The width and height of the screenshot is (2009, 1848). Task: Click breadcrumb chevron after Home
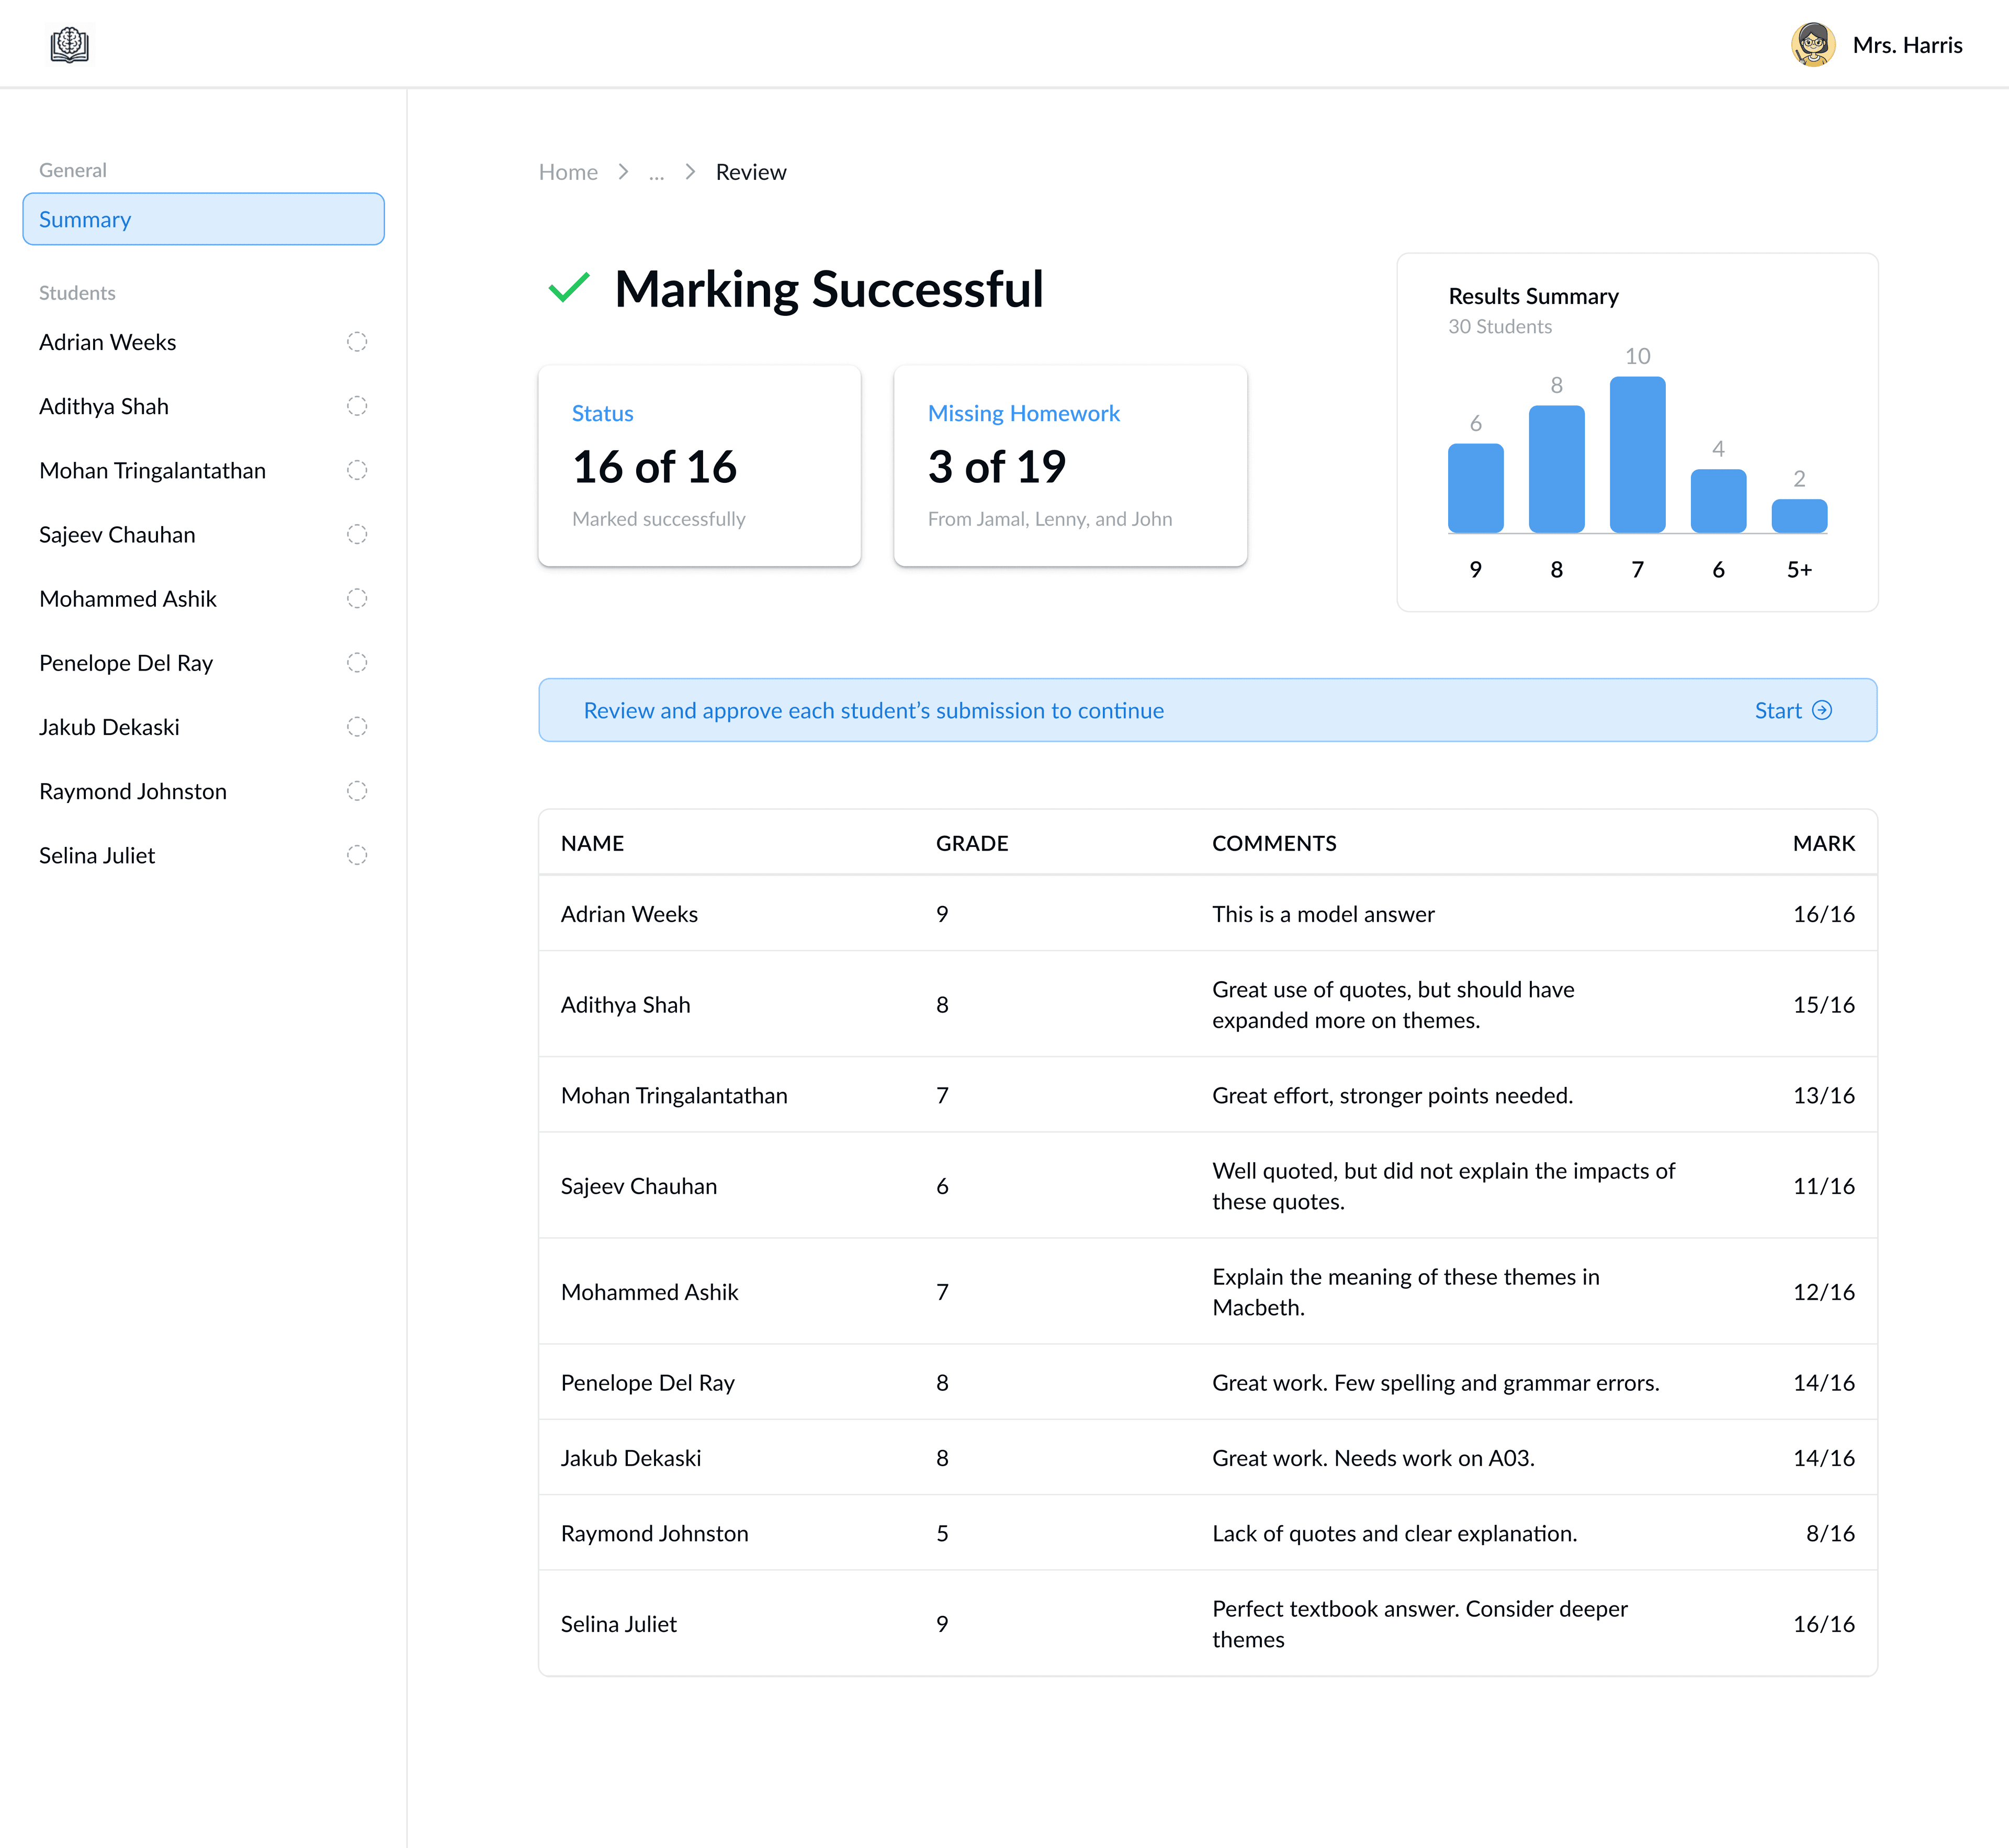point(623,172)
